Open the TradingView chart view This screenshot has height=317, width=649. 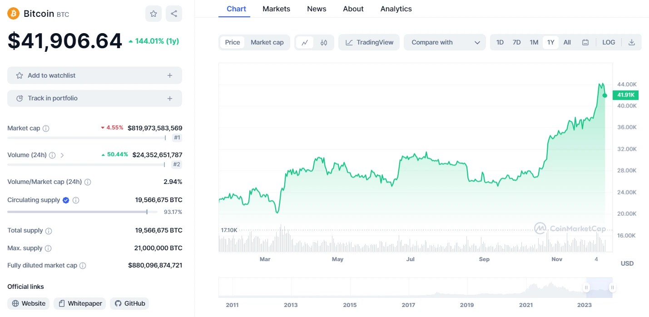[x=369, y=42]
